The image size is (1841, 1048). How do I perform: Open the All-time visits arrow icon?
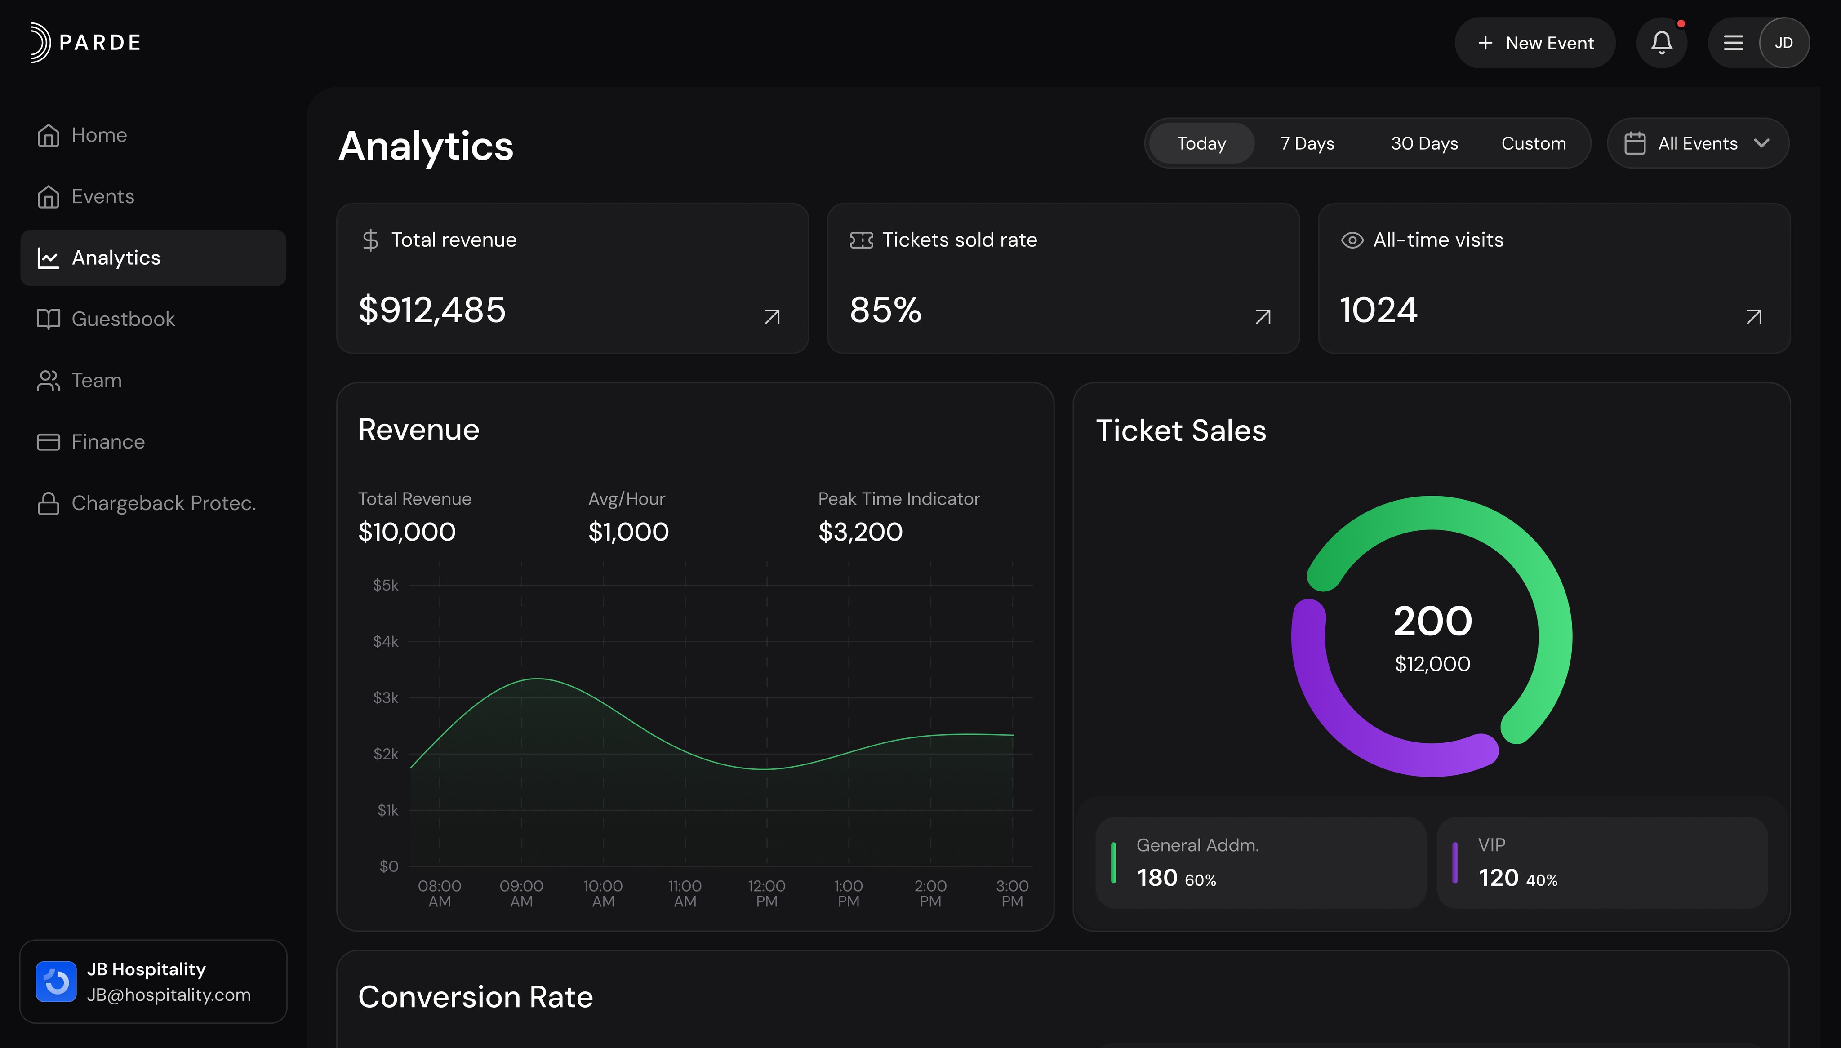(x=1753, y=317)
